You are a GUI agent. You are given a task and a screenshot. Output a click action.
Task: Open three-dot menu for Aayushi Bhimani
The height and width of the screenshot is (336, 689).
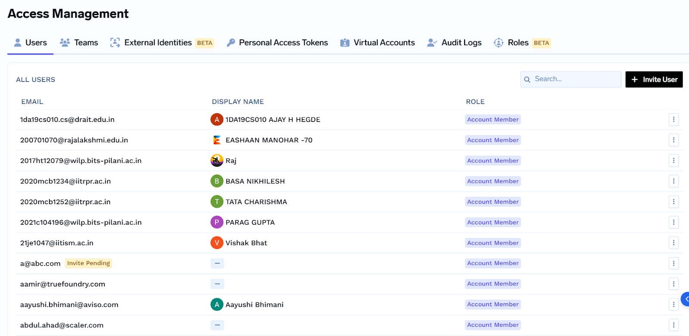click(x=673, y=305)
